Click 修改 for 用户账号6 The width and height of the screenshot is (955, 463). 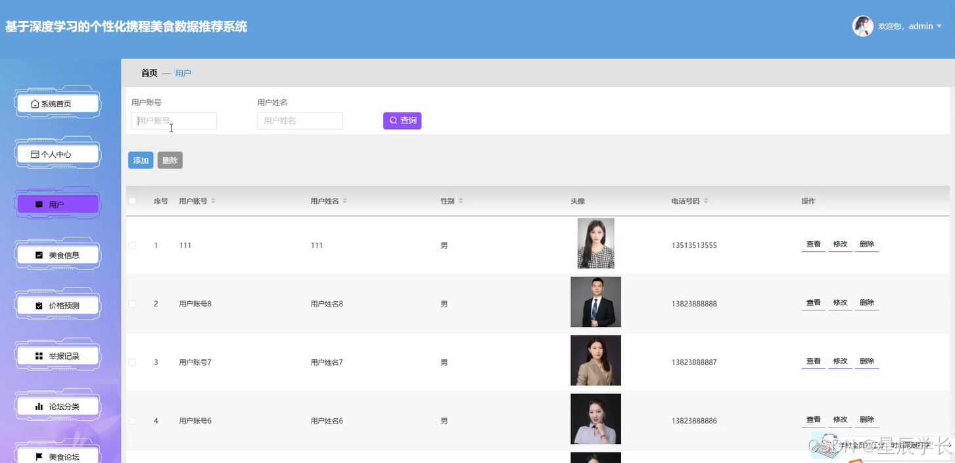coord(840,420)
